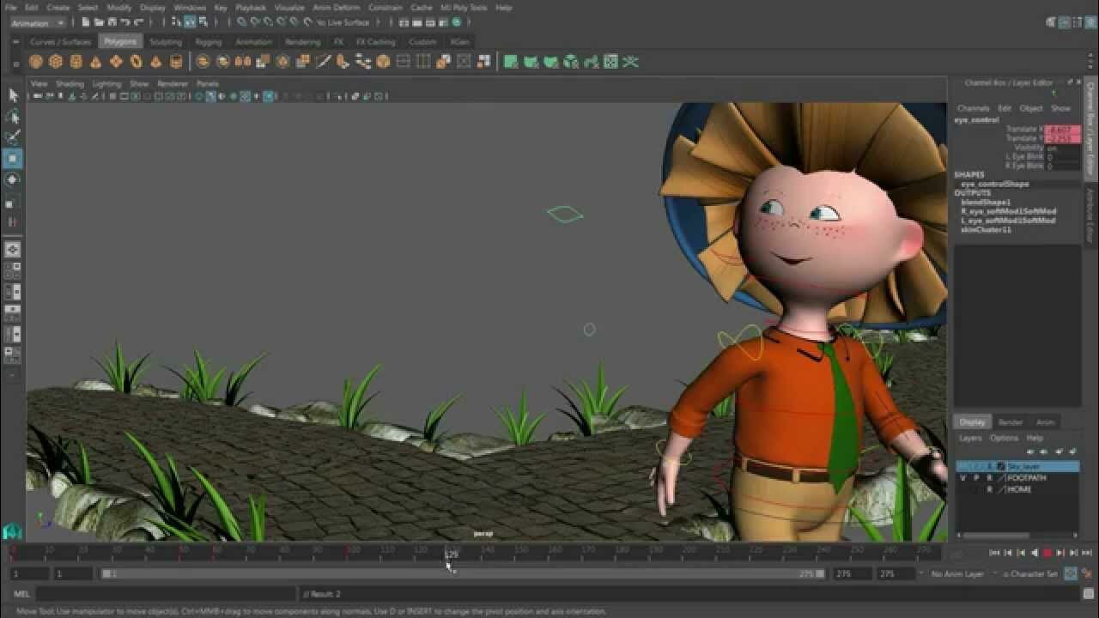Open the Anim Deform menu
Screen dimensions: 1099x618
pyautogui.click(x=337, y=8)
